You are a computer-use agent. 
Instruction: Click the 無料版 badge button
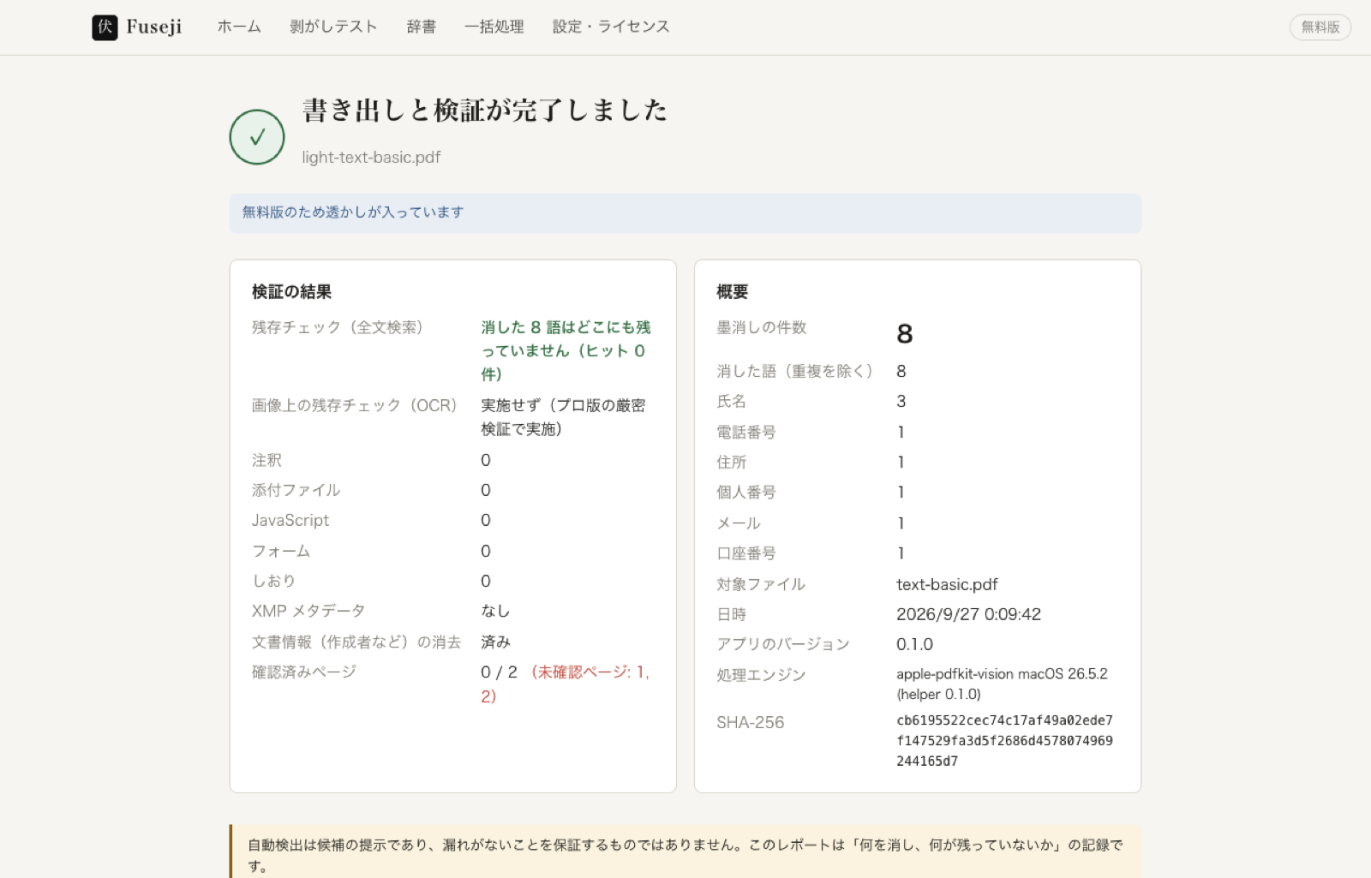pos(1320,27)
